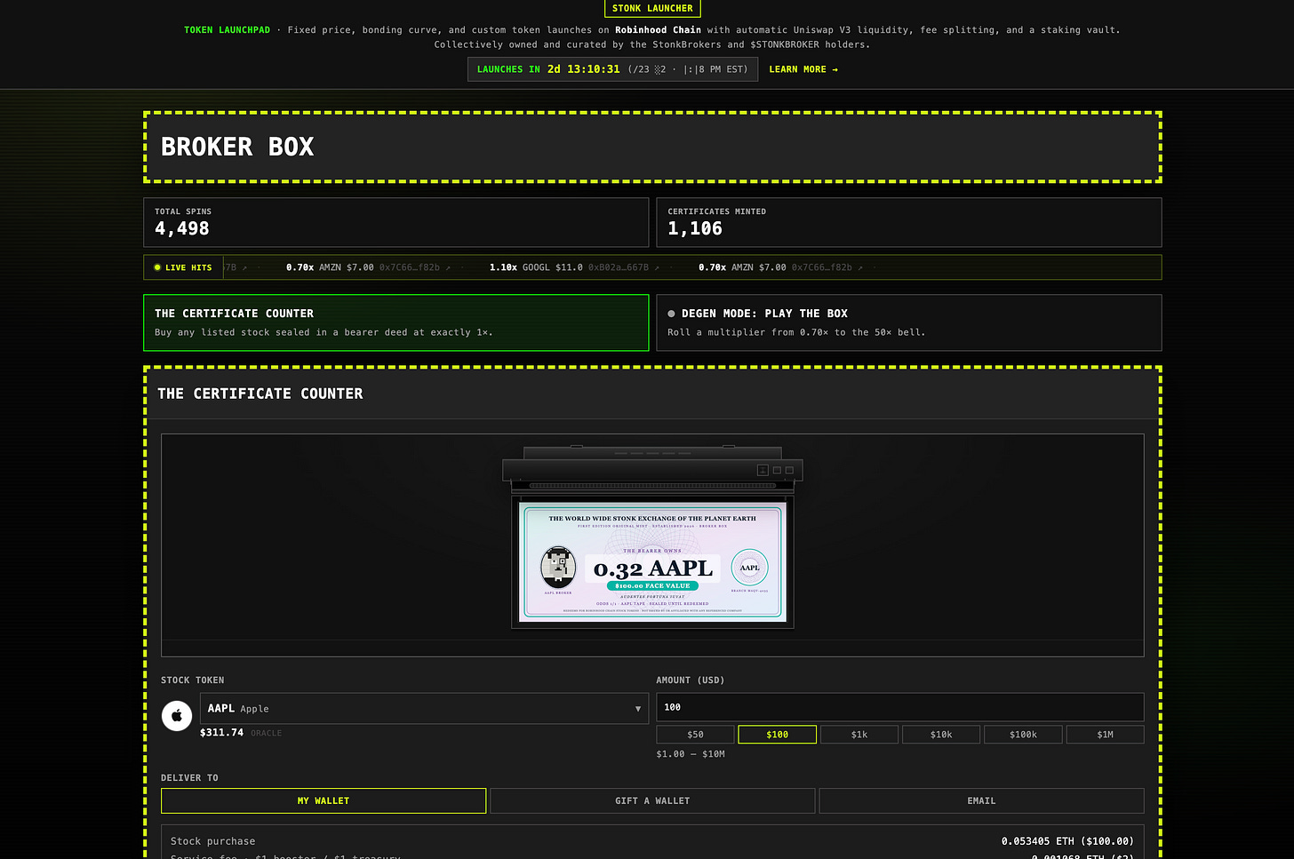Viewport: 1294px width, 859px height.
Task: Switch to Degen Mode: Play The Box
Action: tap(908, 322)
